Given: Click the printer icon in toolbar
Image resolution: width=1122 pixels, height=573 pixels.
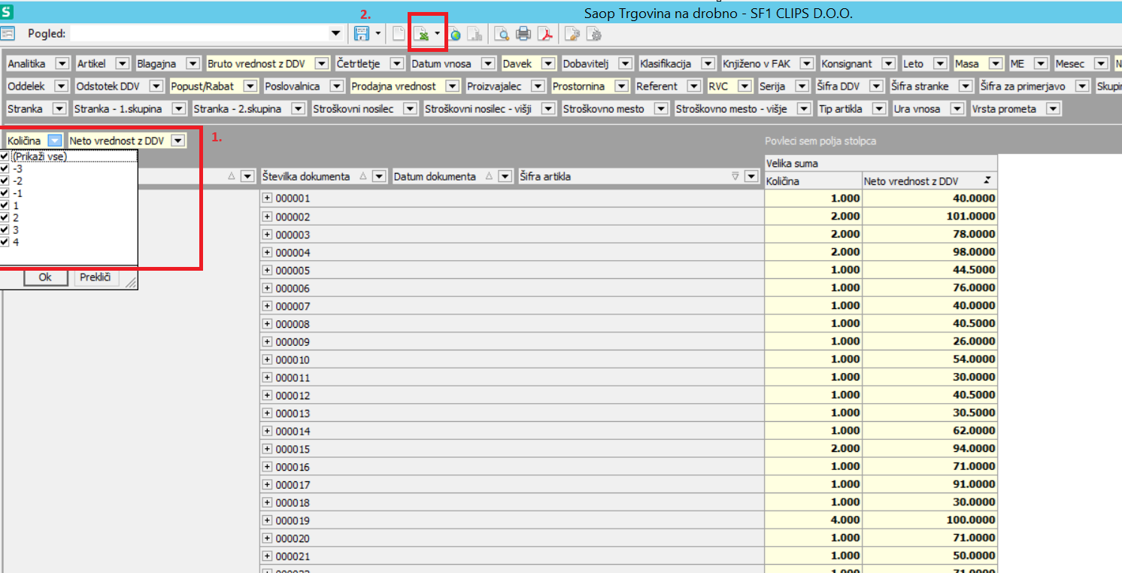Looking at the screenshot, I should click(x=523, y=34).
